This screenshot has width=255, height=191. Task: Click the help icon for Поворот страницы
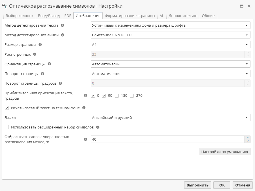tap(42, 73)
